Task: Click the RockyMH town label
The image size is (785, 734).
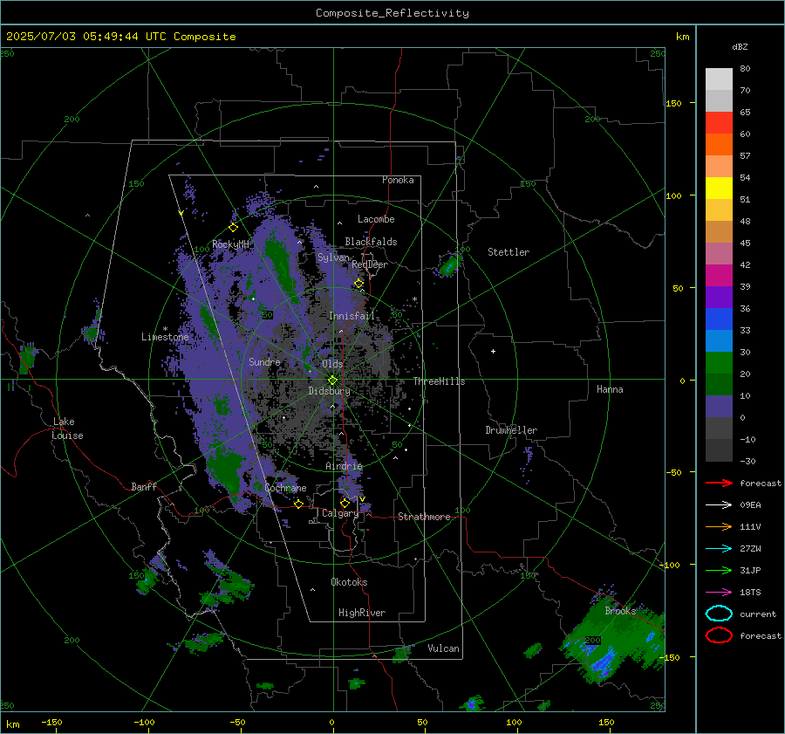Action: click(x=230, y=244)
